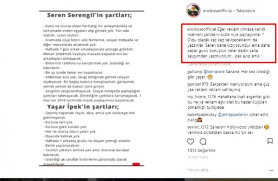The image size is (278, 181).
Task: Open comments with speech bubble icon
Action: [x=203, y=142]
